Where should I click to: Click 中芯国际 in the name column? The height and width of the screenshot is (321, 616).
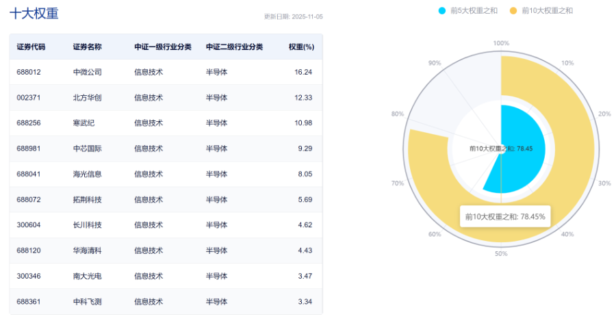pyautogui.click(x=87, y=149)
